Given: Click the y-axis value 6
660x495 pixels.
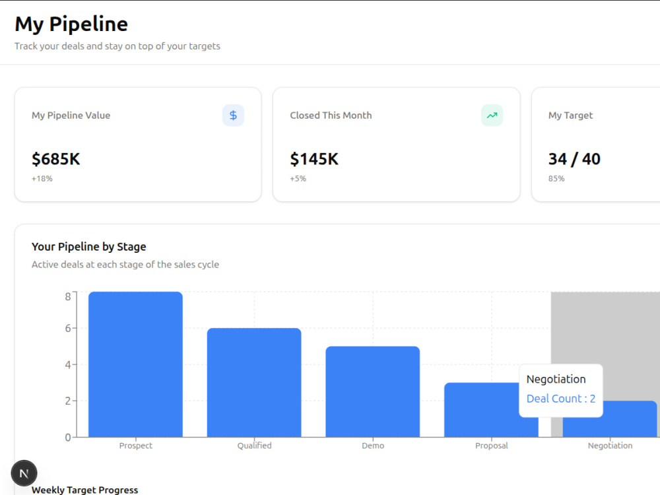Looking at the screenshot, I should point(68,328).
